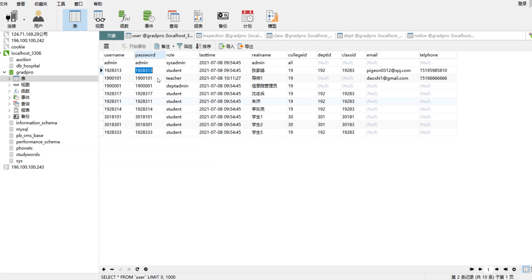
Task: Open the 查看 (View) menu
Action: tap(21, 4)
